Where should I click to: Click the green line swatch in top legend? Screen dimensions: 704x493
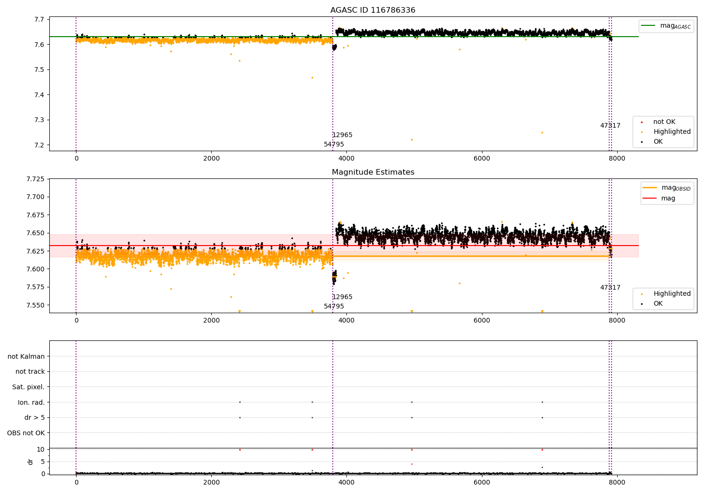[649, 26]
